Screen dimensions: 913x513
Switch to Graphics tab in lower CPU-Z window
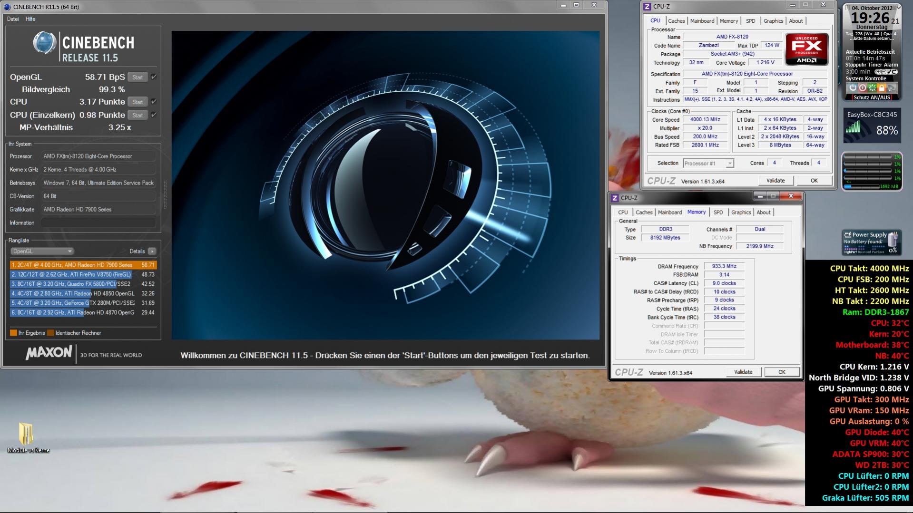[741, 213]
